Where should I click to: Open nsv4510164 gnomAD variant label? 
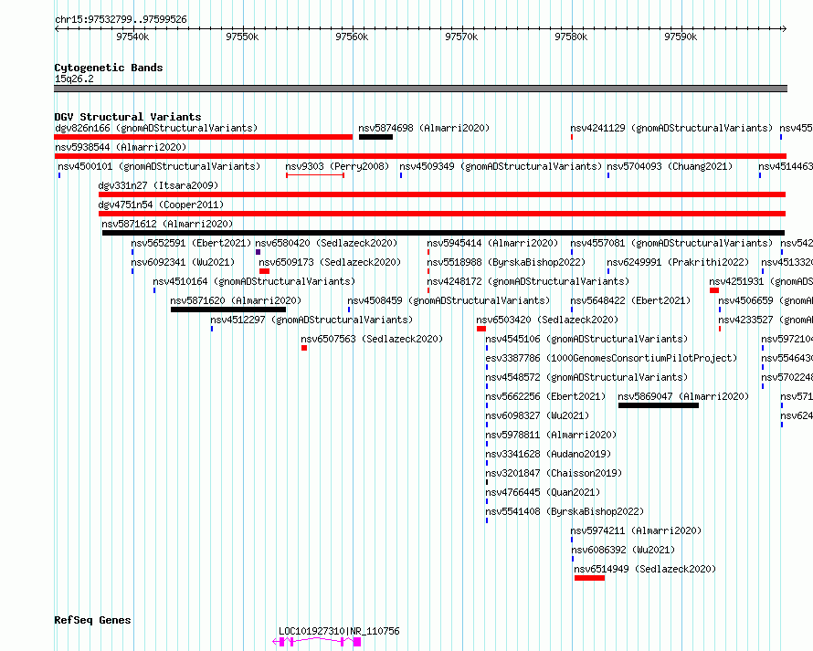tap(254, 281)
